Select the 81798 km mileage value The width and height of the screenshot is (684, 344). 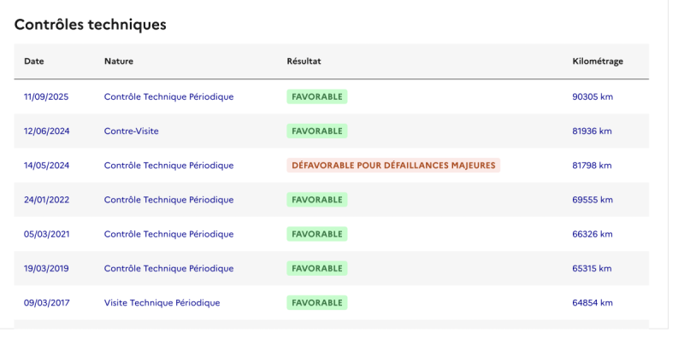coord(593,166)
